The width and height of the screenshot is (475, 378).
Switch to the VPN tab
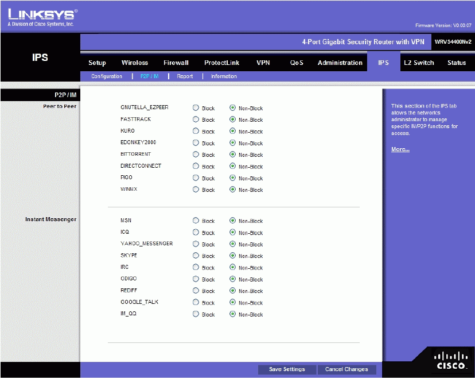263,63
